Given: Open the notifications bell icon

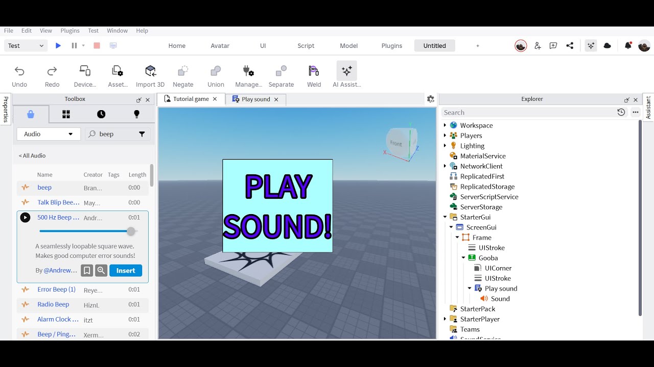Looking at the screenshot, I should click(628, 45).
